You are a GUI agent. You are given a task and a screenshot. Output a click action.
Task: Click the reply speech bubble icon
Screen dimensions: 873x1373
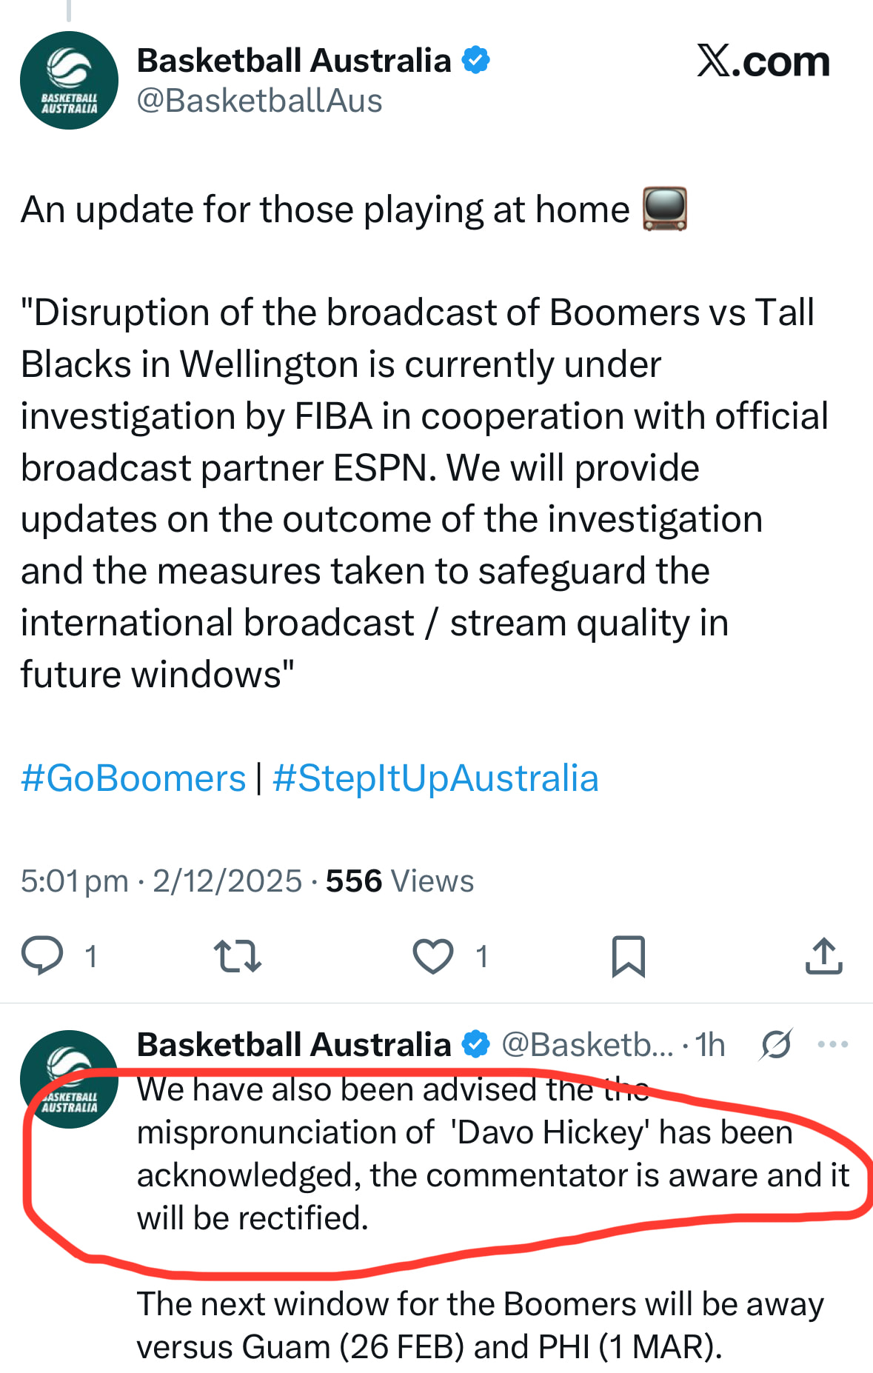coord(42,955)
